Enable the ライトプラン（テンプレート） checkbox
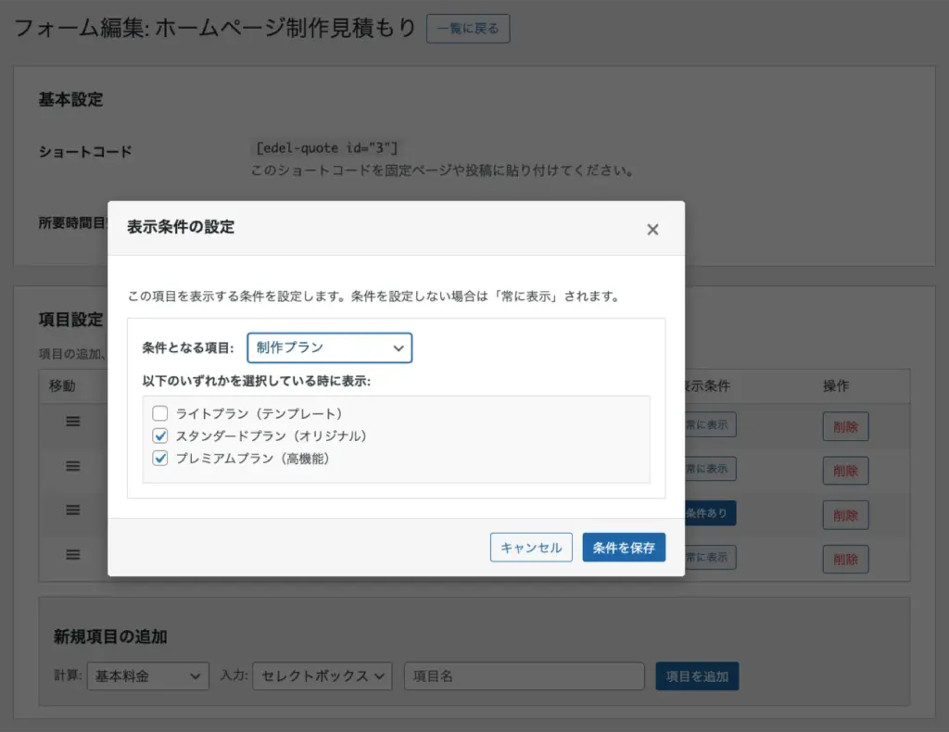This screenshot has width=949, height=732. [x=160, y=413]
